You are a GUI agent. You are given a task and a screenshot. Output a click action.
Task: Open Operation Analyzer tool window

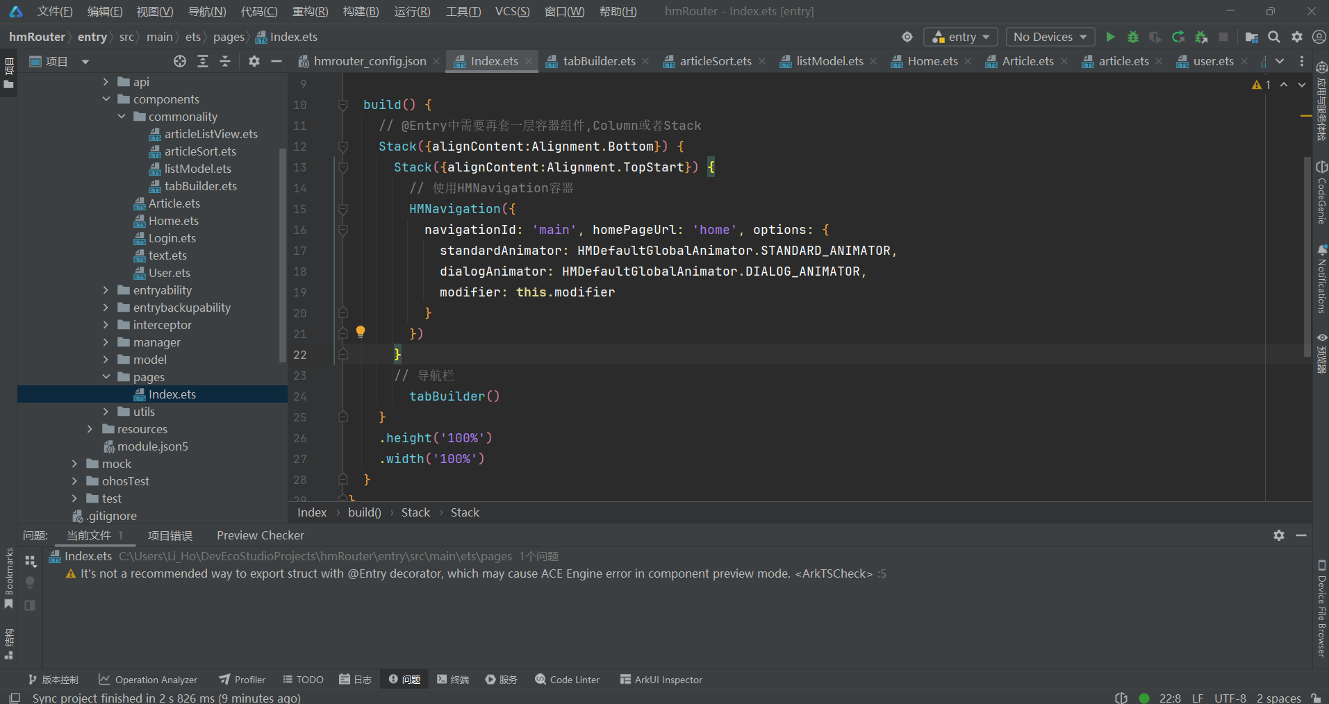[x=148, y=680]
